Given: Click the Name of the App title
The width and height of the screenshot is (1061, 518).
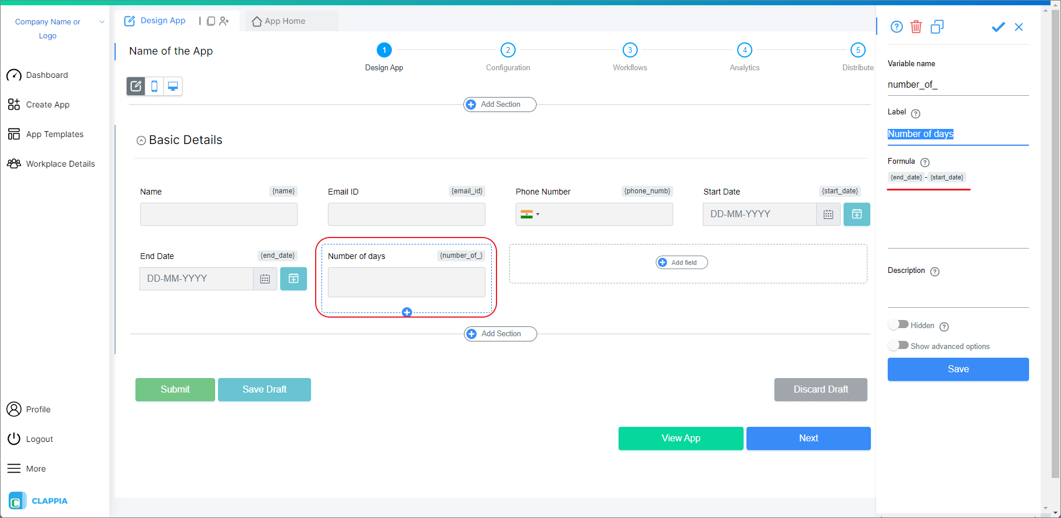Looking at the screenshot, I should point(171,51).
